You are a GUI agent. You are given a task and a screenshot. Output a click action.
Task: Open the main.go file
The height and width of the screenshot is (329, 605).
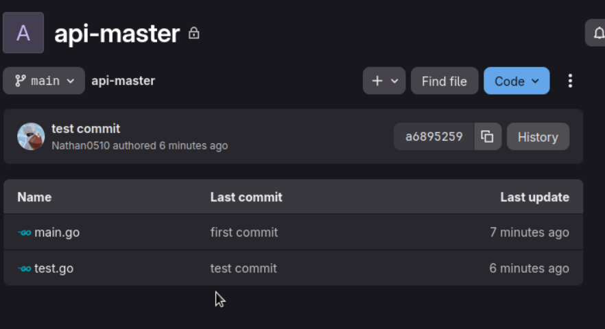[x=57, y=232]
